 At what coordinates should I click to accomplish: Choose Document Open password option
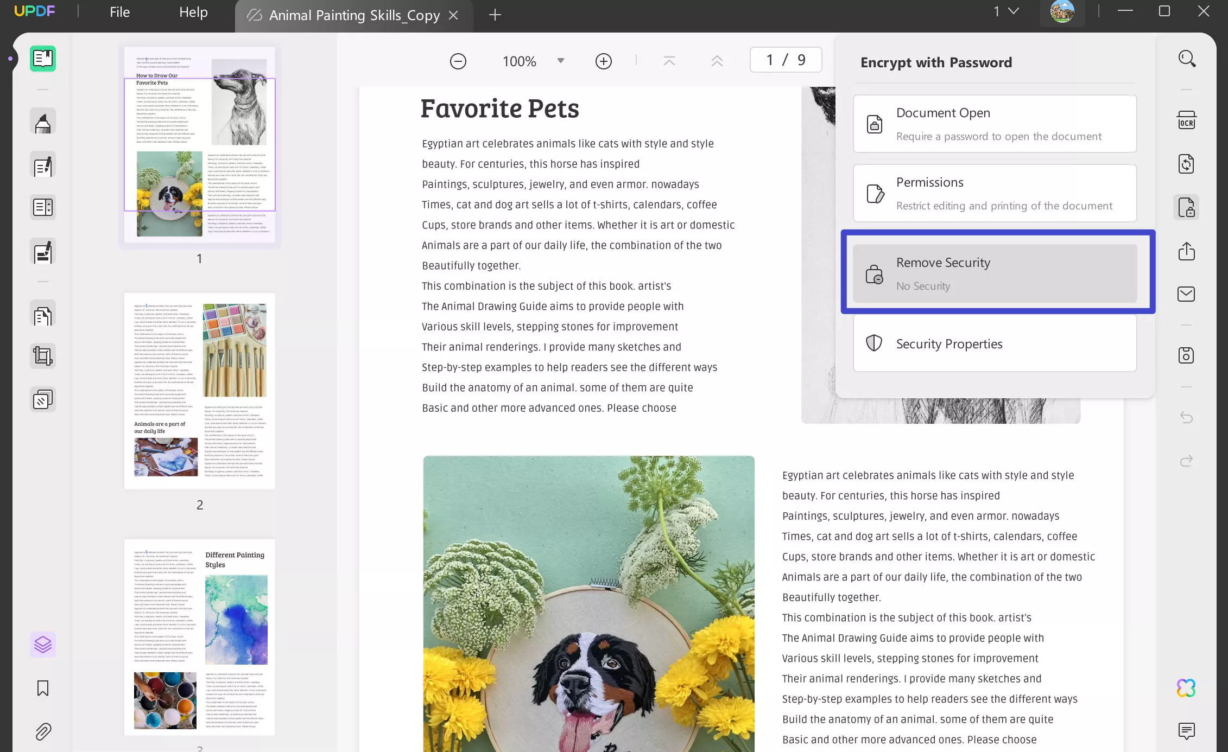pos(995,124)
